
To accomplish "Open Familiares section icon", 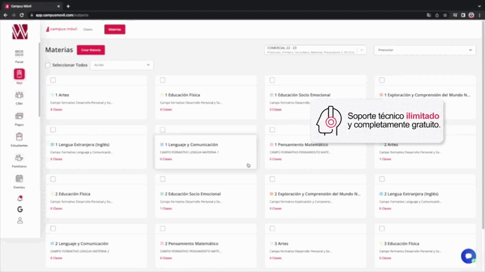I will pyautogui.click(x=19, y=158).
